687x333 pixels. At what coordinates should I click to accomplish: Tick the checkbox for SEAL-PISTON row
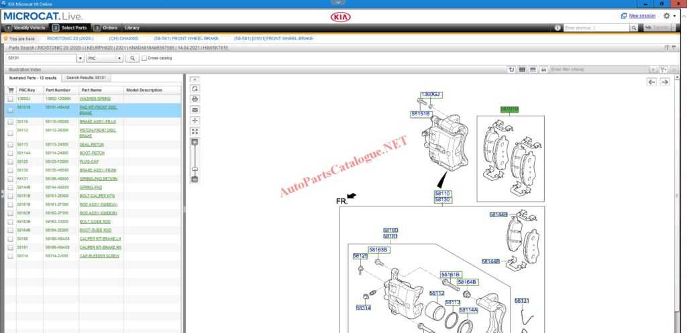[x=11, y=144]
